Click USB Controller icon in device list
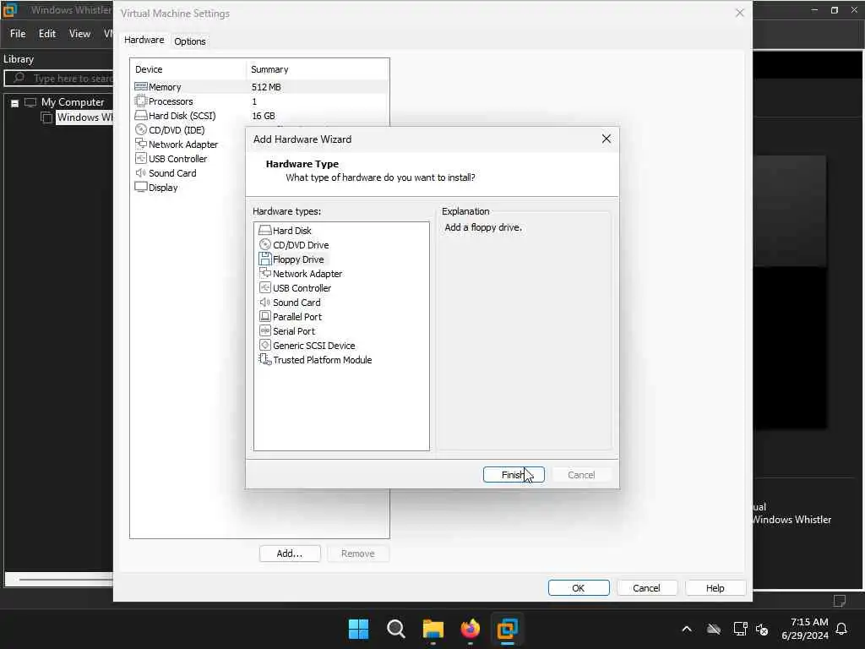 point(141,158)
